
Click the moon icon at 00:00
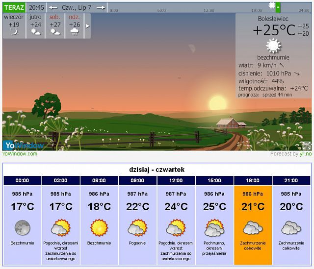pos(22,227)
